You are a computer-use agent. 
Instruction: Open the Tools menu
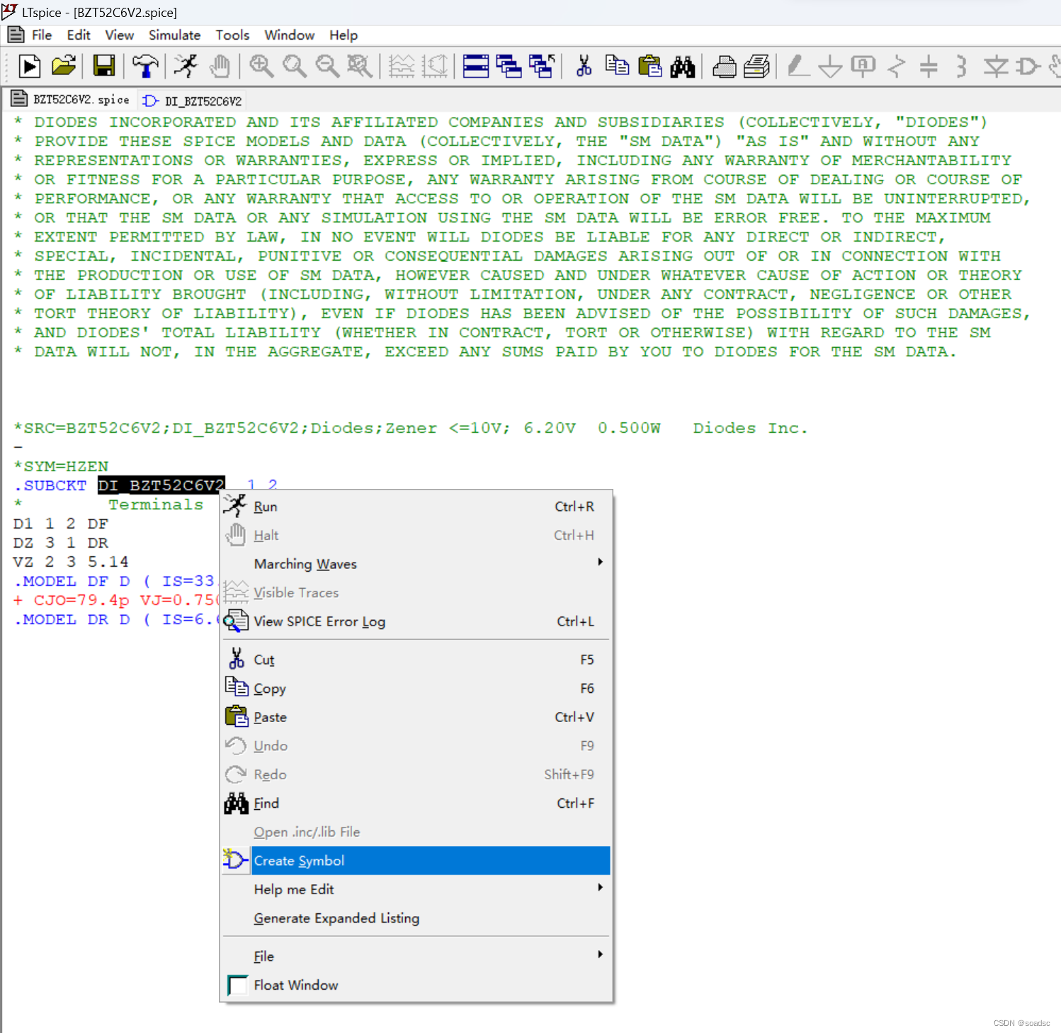(x=232, y=35)
